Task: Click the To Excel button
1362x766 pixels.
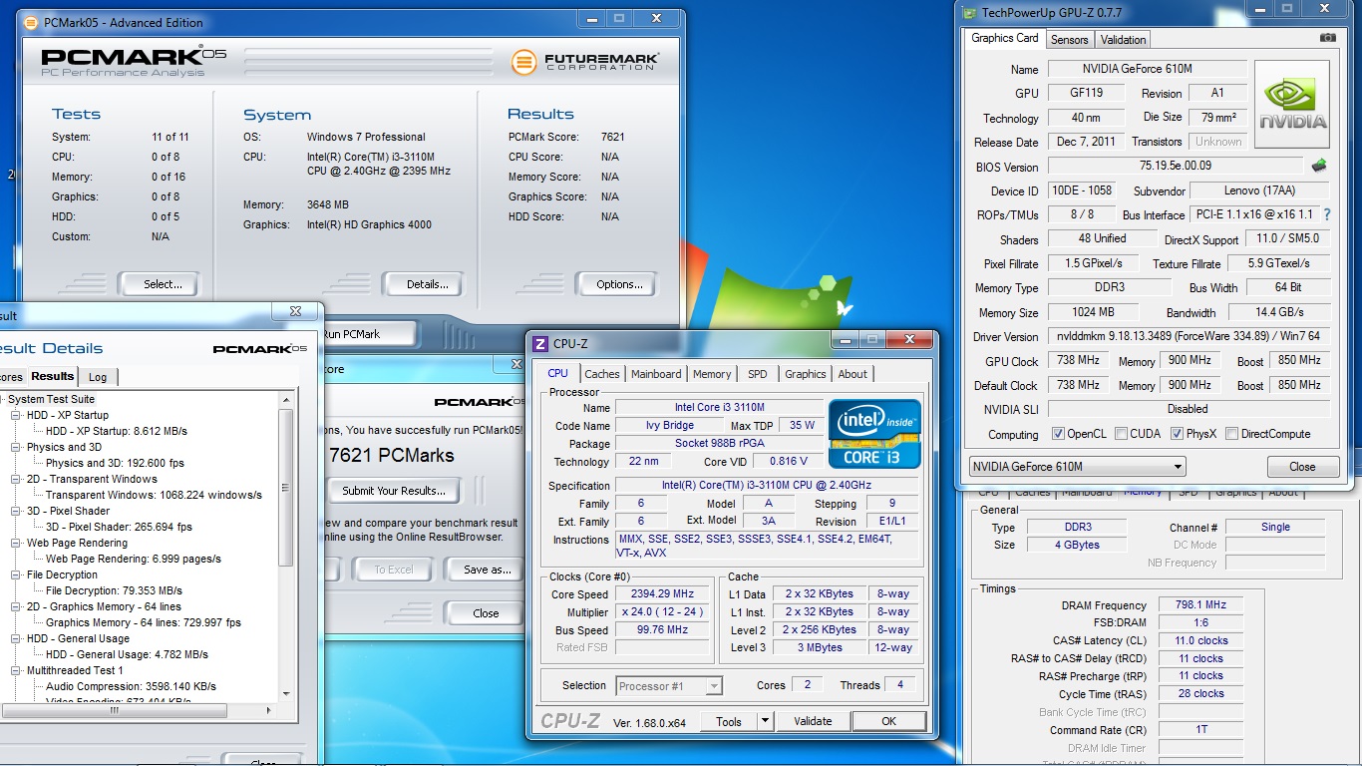Action: pos(394,570)
